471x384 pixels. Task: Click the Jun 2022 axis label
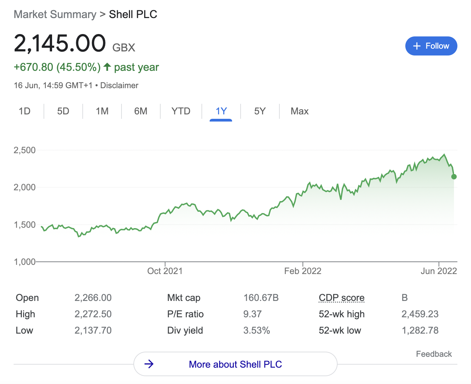(x=439, y=271)
